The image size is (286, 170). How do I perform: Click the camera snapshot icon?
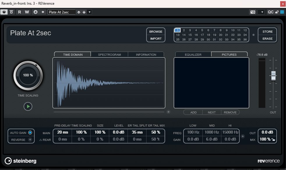(x=253, y=12)
